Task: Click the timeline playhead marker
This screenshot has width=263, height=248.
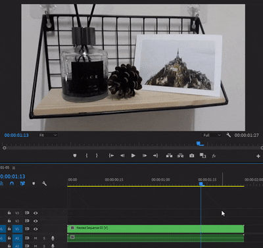Action: click(x=201, y=184)
